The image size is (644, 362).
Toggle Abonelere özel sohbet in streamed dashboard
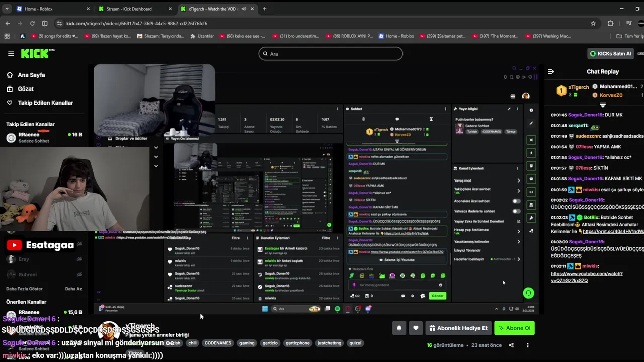tap(516, 201)
